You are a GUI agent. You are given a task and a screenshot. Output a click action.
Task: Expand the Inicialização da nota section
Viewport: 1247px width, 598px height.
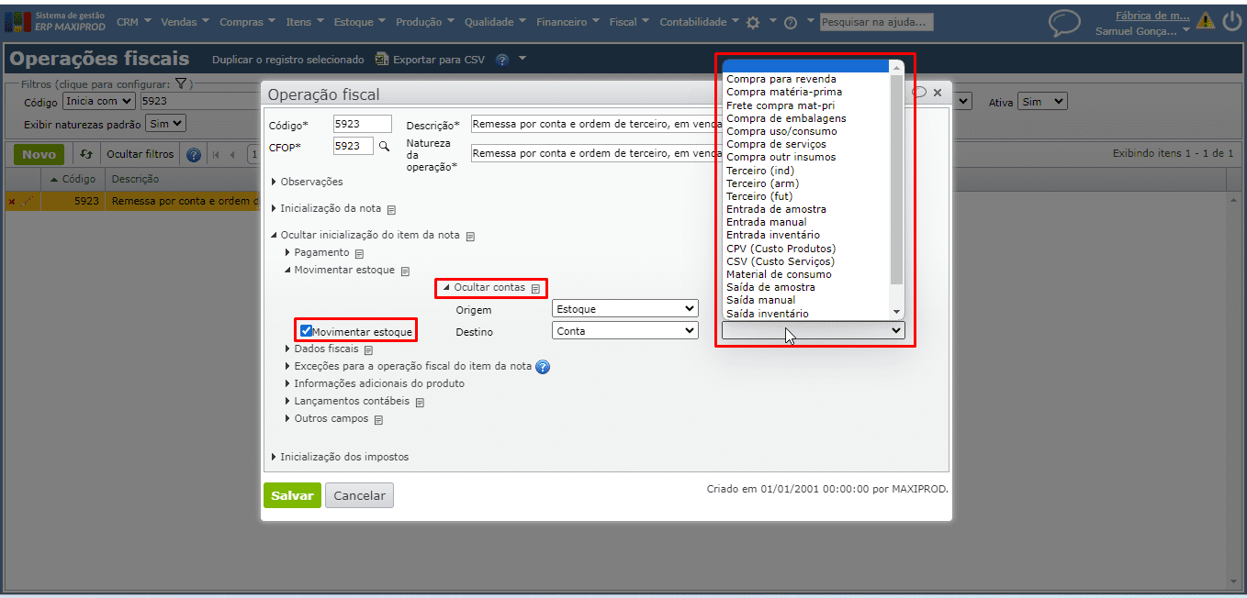(x=328, y=208)
